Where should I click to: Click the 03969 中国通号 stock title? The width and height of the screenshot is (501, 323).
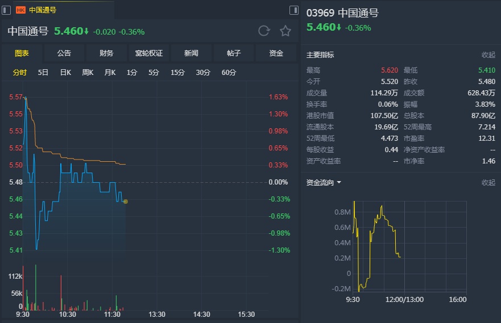(342, 13)
